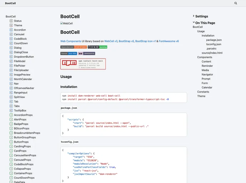Open ContainerProps in sidebar
The width and height of the screenshot is (246, 183).
(x=23, y=173)
